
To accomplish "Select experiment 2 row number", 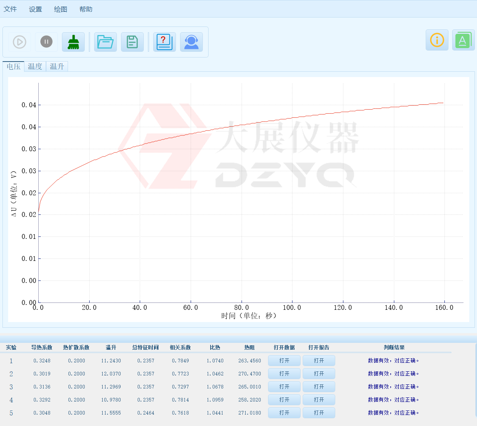I will coord(11,374).
